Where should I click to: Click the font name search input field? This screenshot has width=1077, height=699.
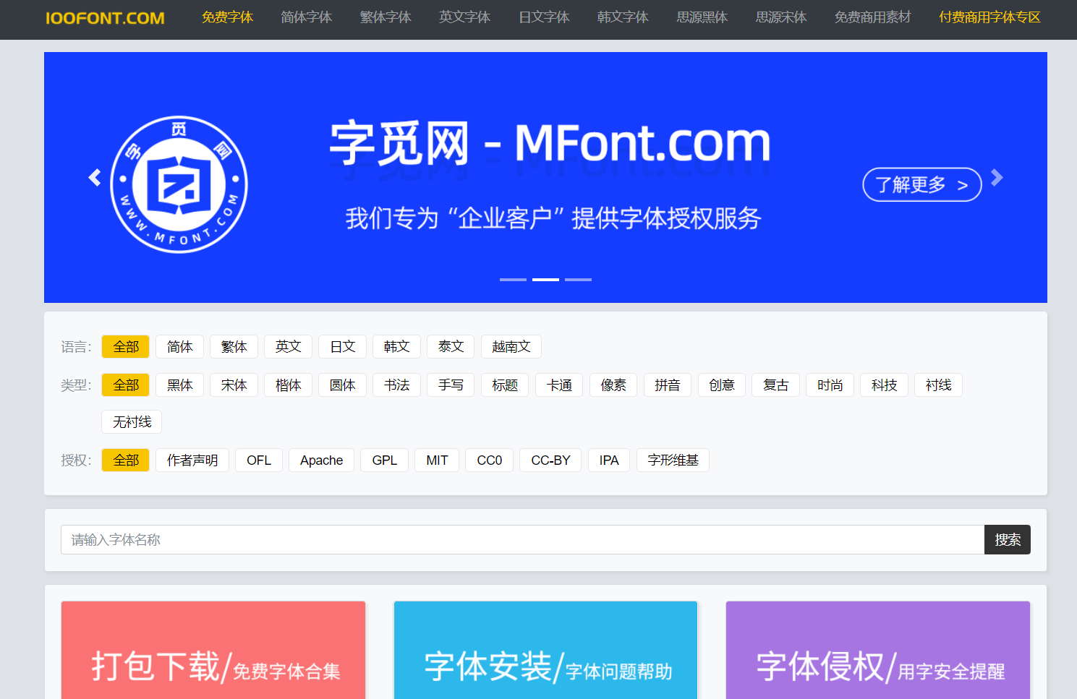[x=522, y=540]
